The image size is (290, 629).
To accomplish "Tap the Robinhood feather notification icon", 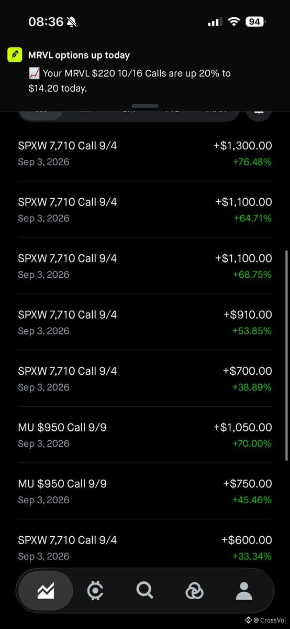I will pyautogui.click(x=15, y=55).
